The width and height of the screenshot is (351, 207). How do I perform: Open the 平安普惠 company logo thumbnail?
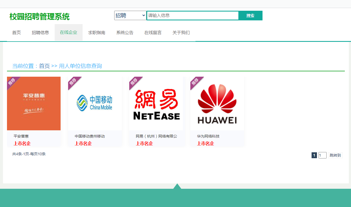pos(34,103)
